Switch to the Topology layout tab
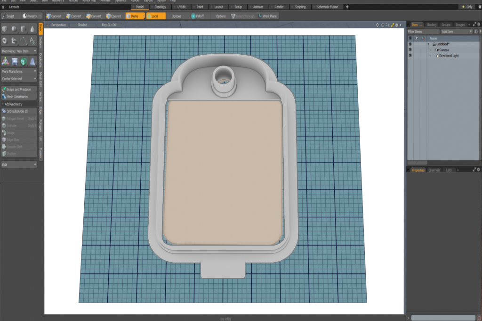 pyautogui.click(x=160, y=7)
